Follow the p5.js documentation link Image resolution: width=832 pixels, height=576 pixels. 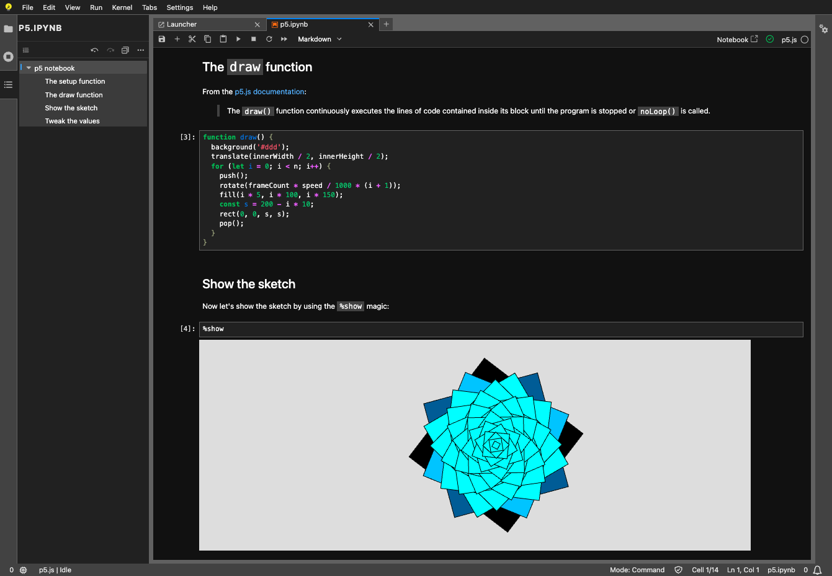coord(269,92)
